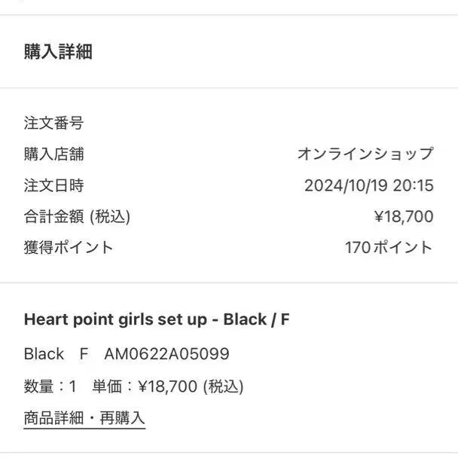Click the (税込) note after 合計金額
This screenshot has height=458, width=458.
(110, 217)
